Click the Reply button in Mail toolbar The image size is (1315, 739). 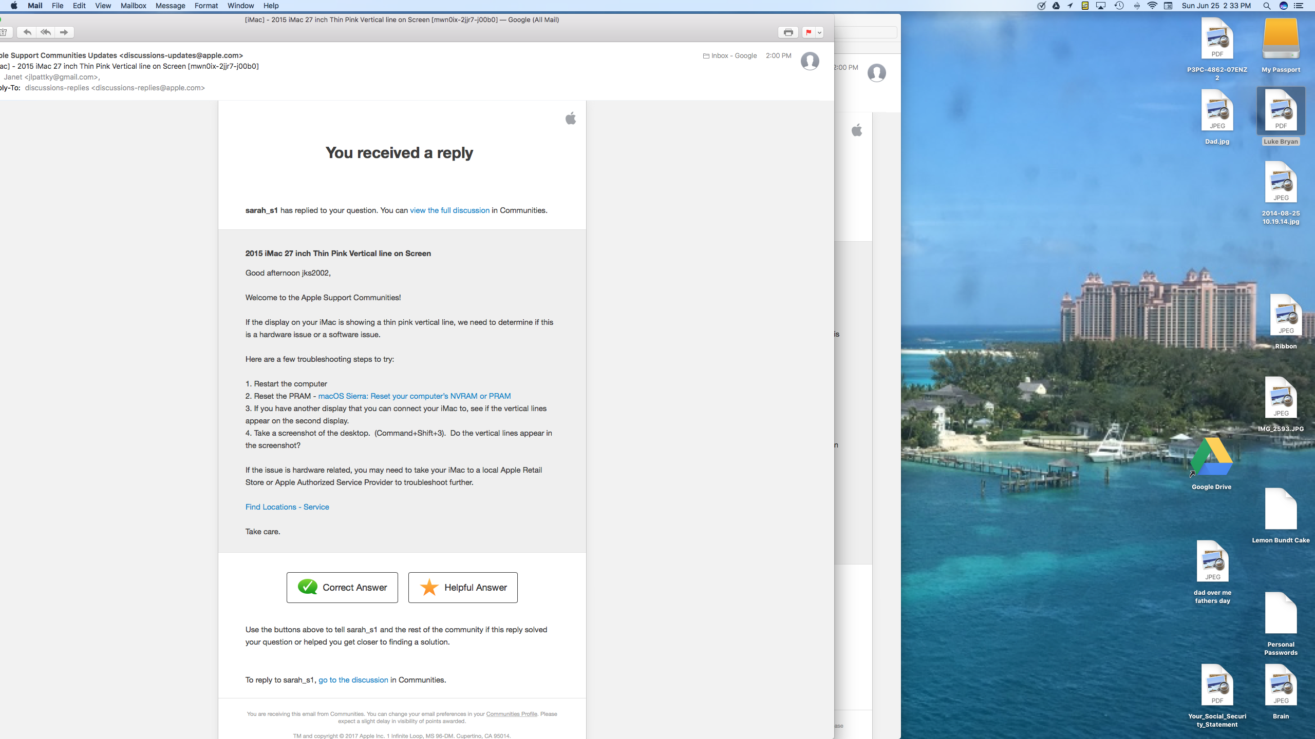(26, 32)
